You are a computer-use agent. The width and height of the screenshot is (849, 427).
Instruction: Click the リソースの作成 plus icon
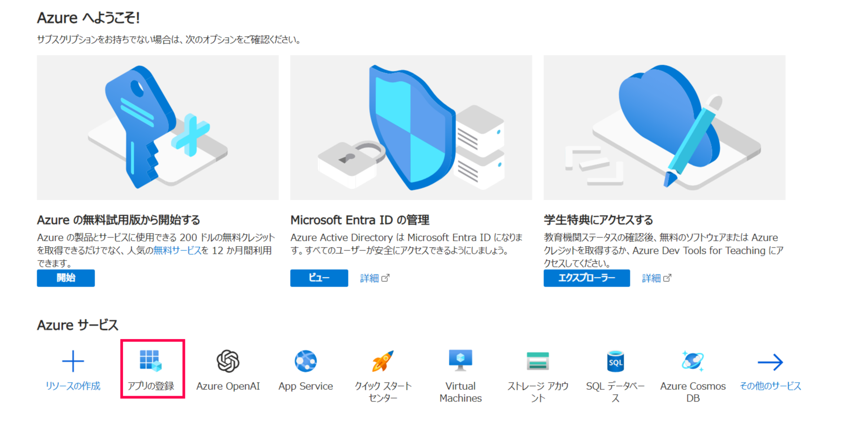pos(72,361)
